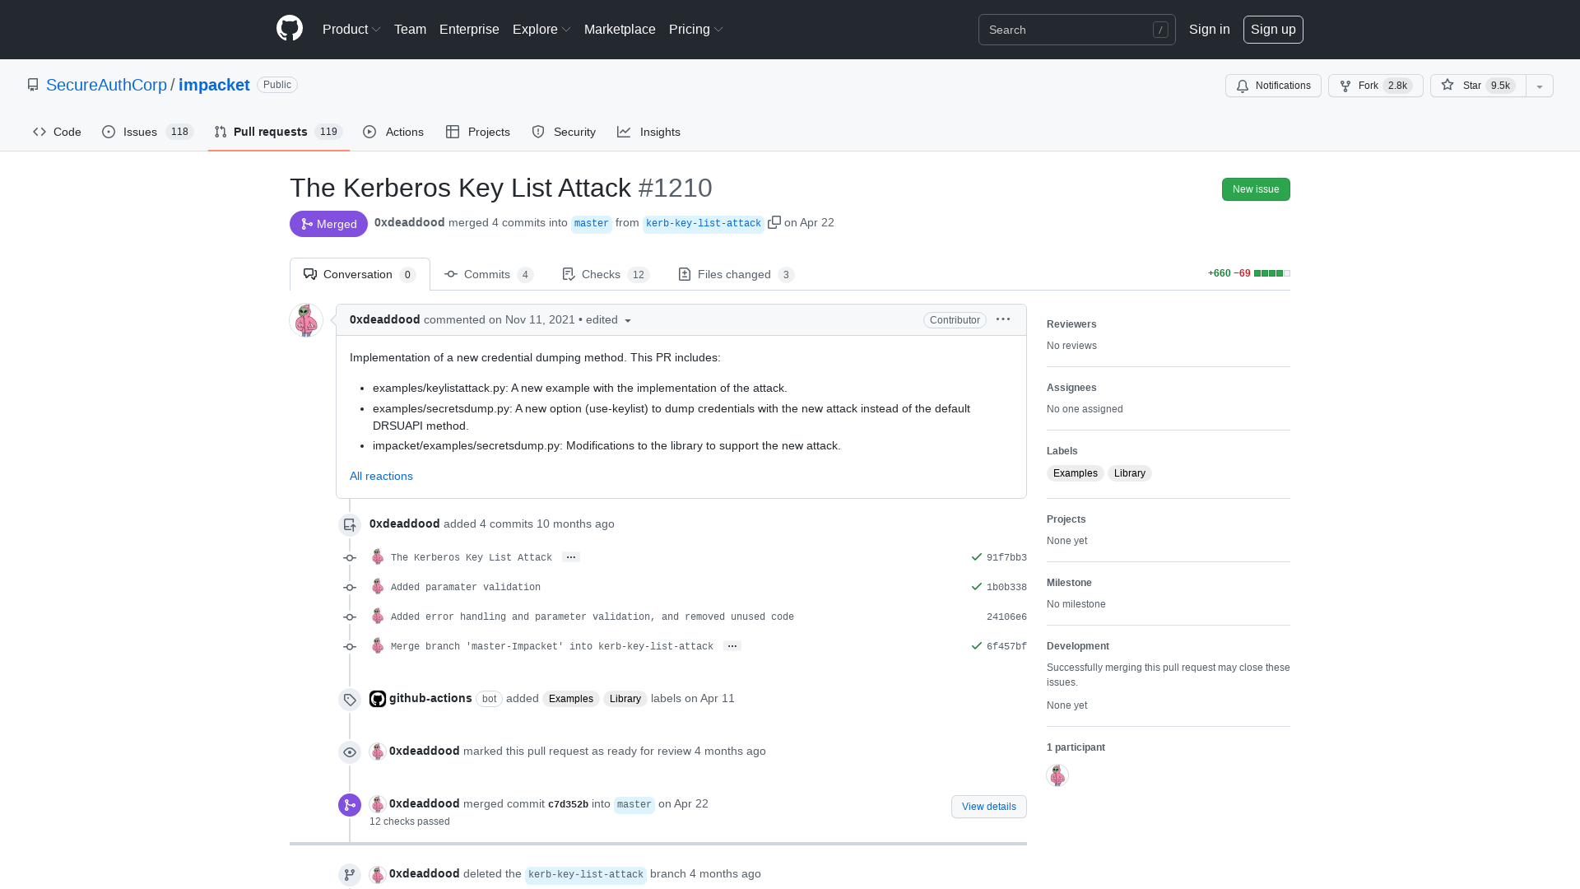Switch to the Issues tab
This screenshot has width=1580, height=889.
click(147, 132)
